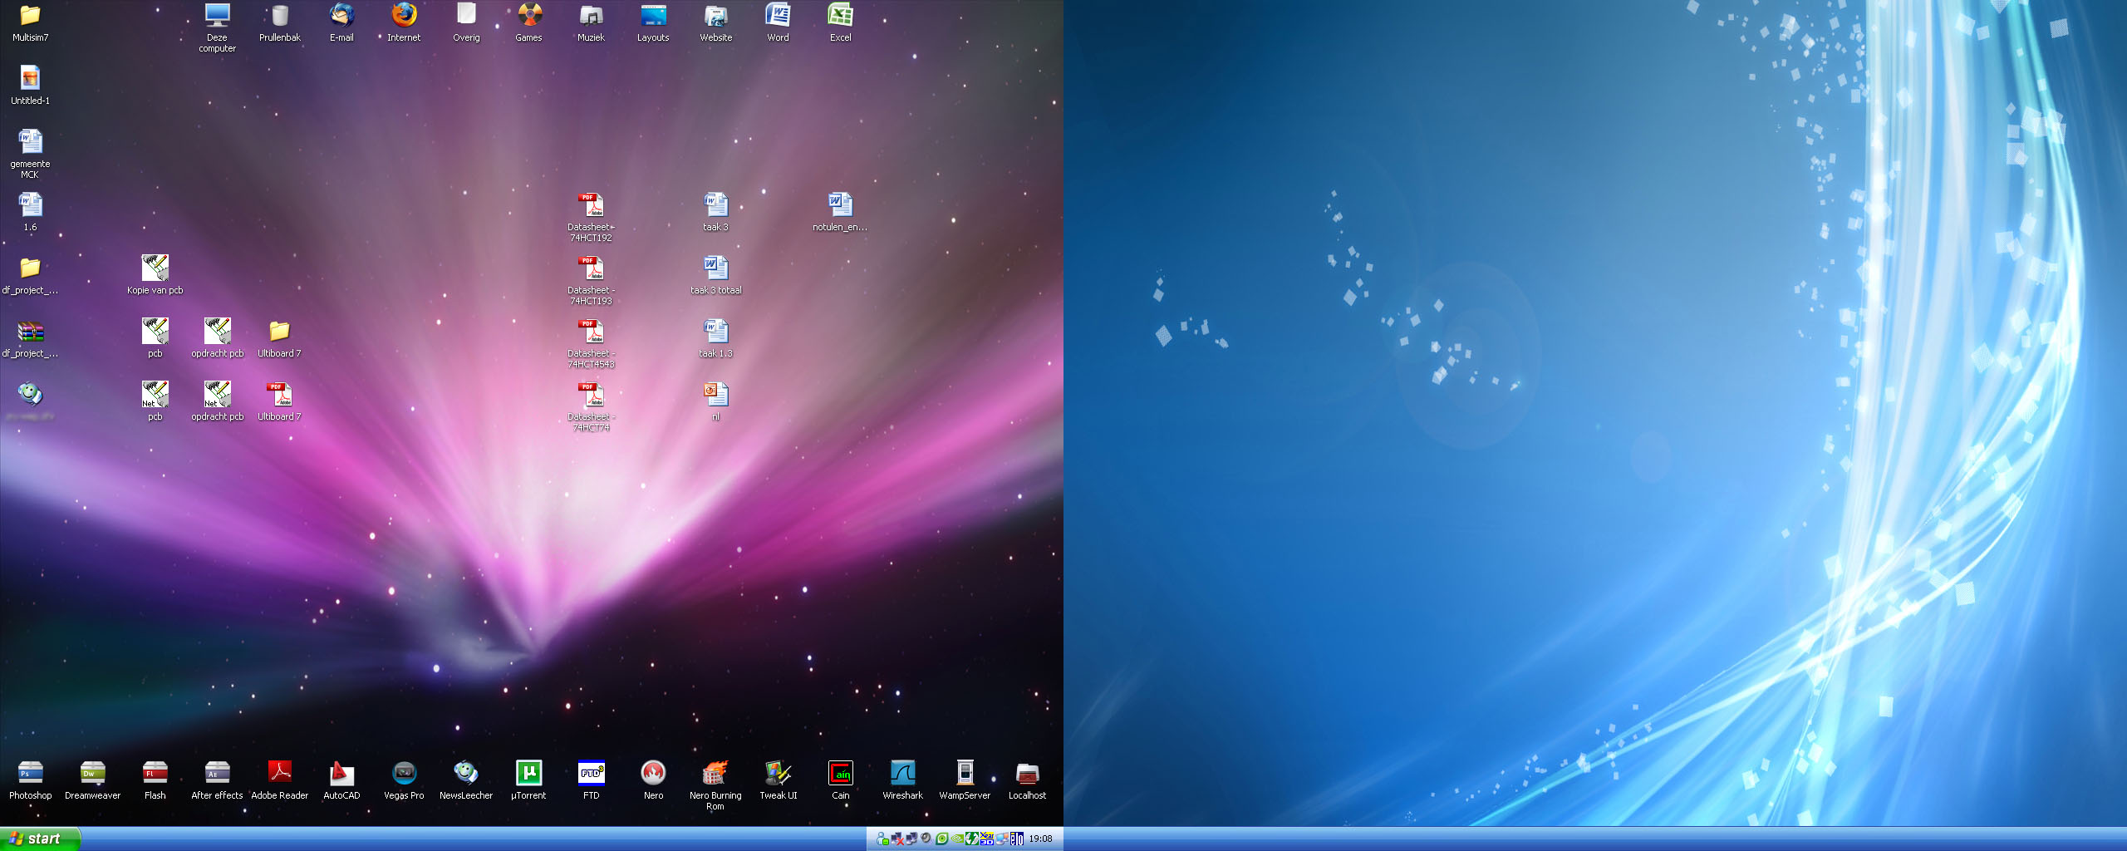The image size is (2127, 851).
Task: Select the taak 1.3 document
Action: (715, 338)
